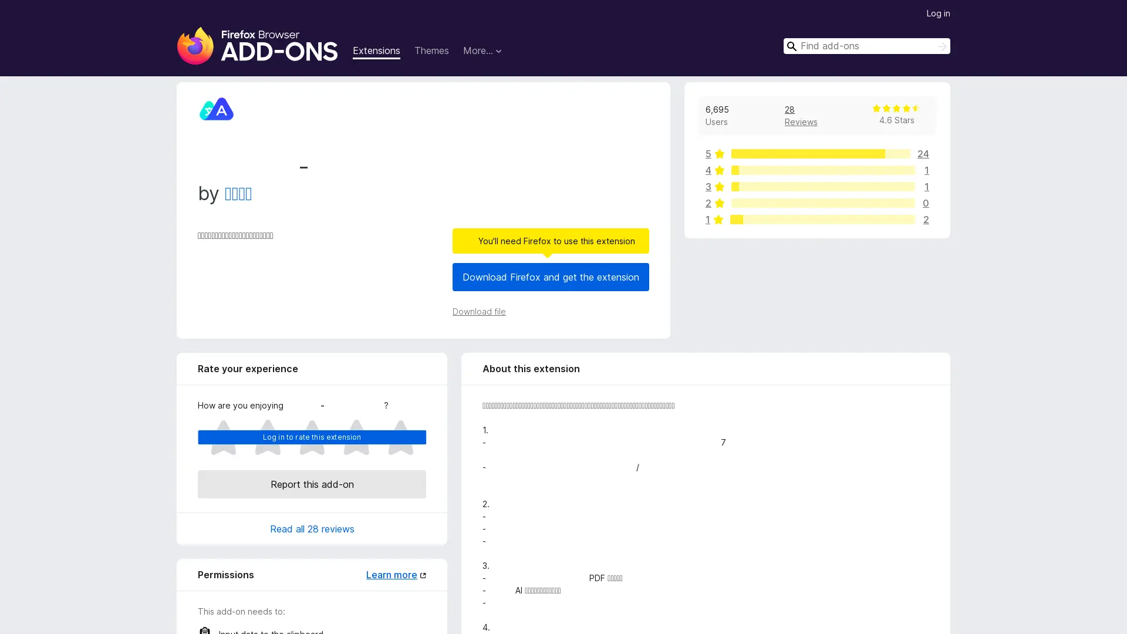The height and width of the screenshot is (634, 1127).
Task: Click the magnifier icon in the search box
Action: [792, 46]
